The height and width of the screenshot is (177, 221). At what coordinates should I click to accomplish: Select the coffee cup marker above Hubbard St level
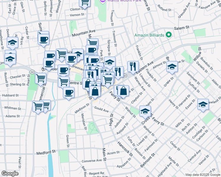pyautogui.click(x=69, y=94)
